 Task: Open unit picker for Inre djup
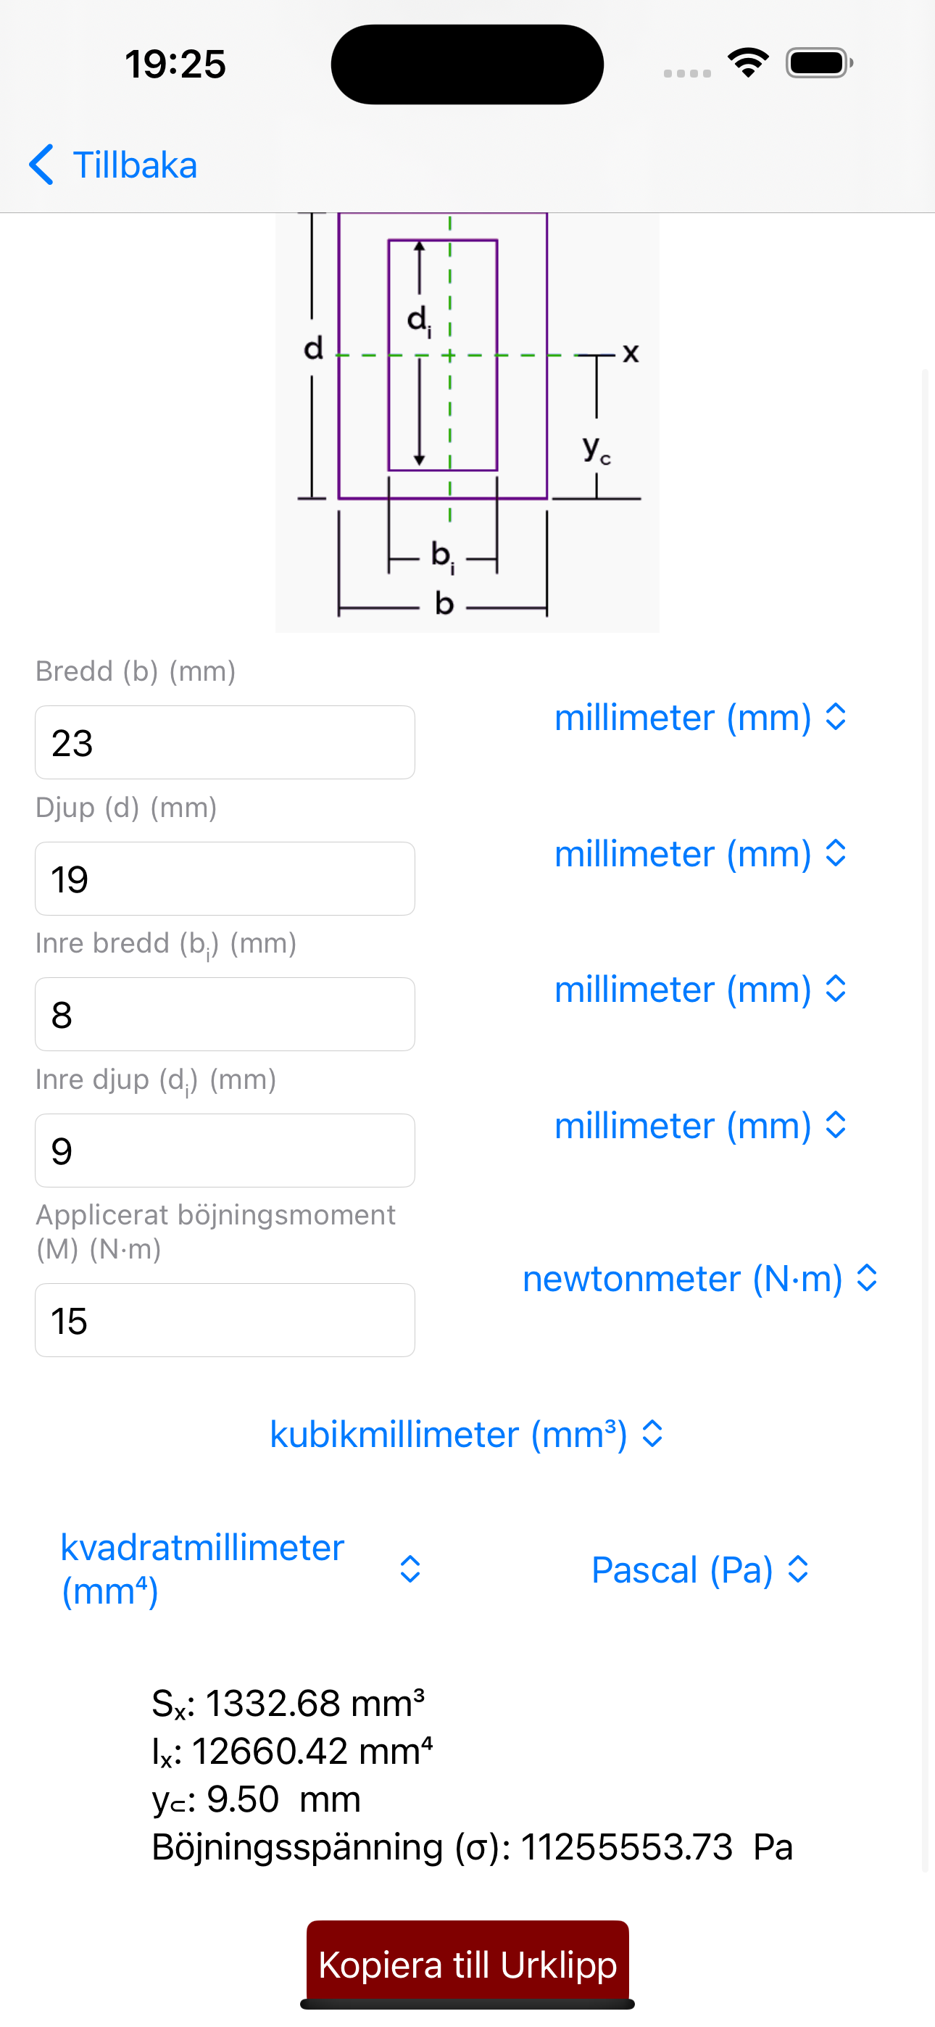(x=700, y=1125)
